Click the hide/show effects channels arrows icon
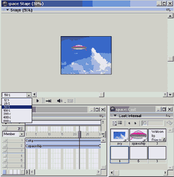Image resolution: width=174 pixels, height=177 pixels. click(103, 122)
